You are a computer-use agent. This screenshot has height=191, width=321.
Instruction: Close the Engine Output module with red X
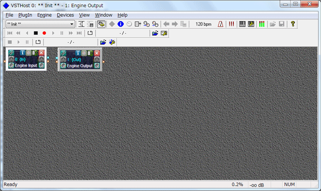(x=97, y=53)
